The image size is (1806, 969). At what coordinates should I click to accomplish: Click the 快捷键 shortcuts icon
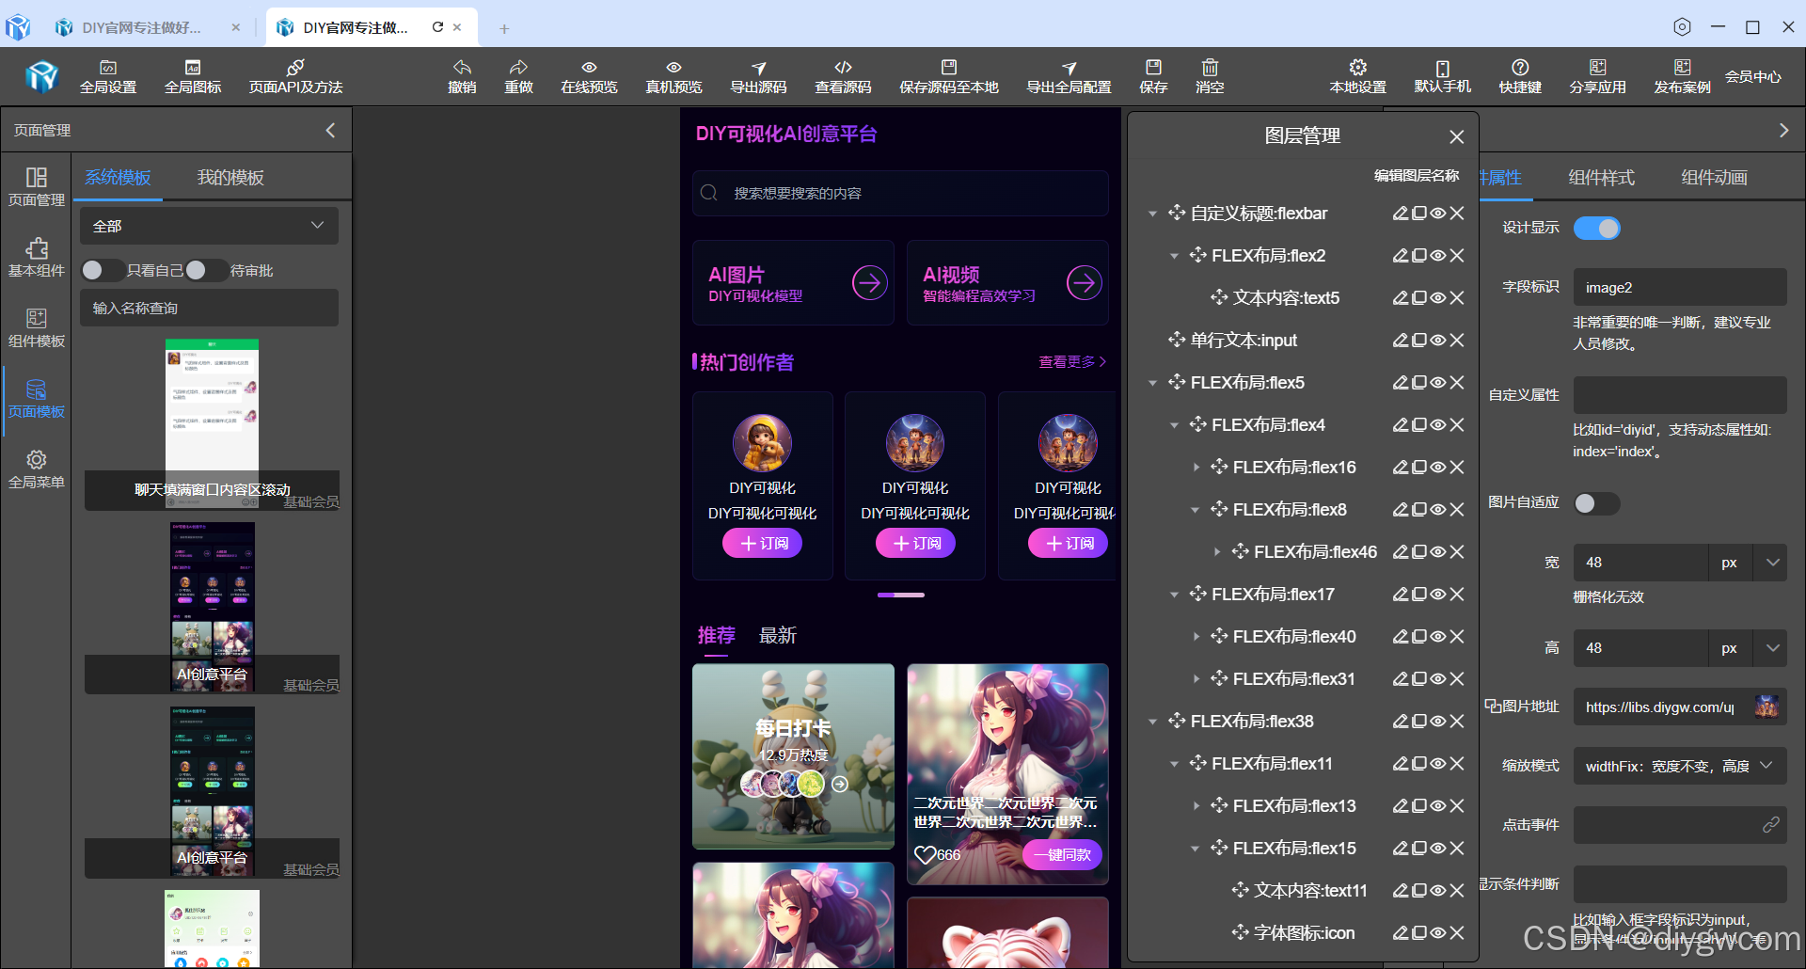coord(1519,76)
